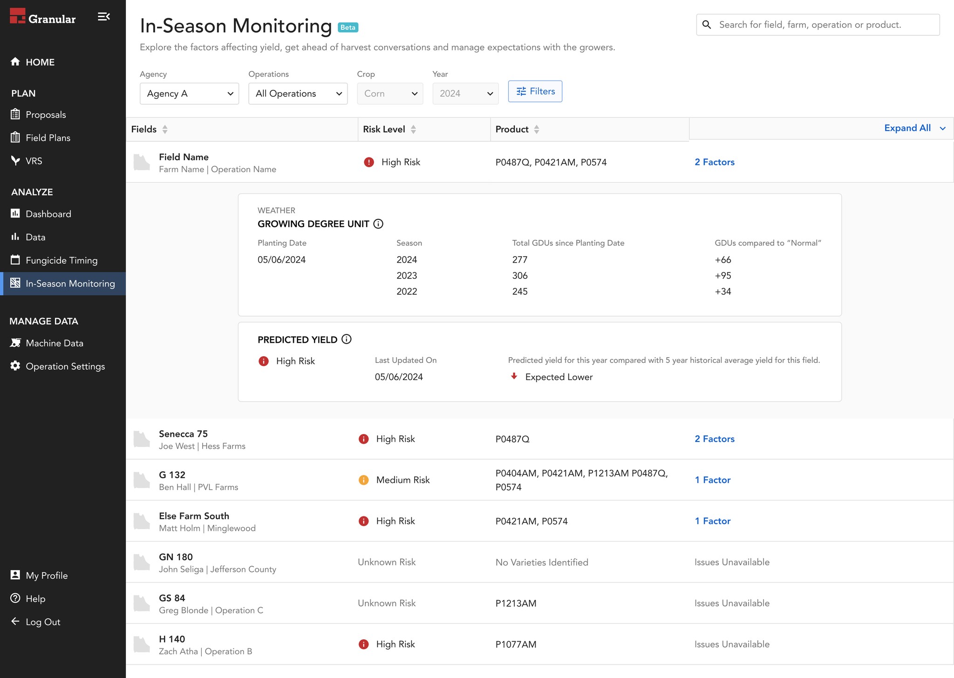This screenshot has width=954, height=678.
Task: Click Else Farm South field name
Action: [194, 516]
